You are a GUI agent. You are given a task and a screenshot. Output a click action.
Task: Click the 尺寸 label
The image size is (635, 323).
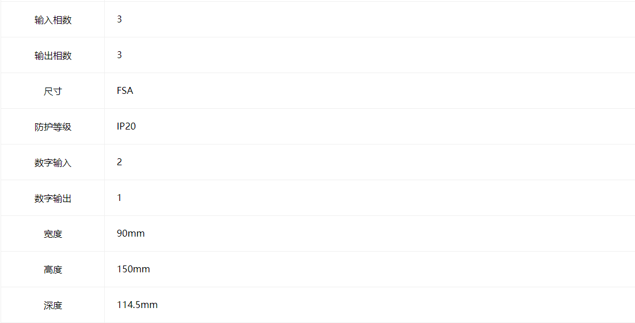[x=52, y=91]
